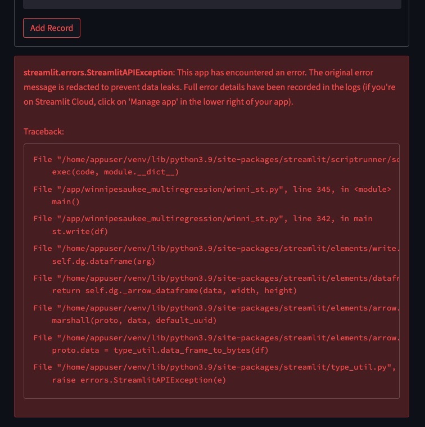Click the streamlit.errors.StreamlitAPIException bold title
This screenshot has width=425, height=427.
click(98, 73)
